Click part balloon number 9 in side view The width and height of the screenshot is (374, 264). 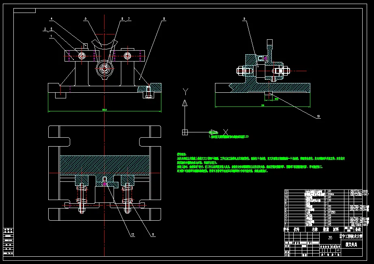244,19
